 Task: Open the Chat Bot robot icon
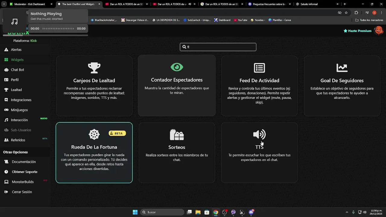[x=6, y=70]
